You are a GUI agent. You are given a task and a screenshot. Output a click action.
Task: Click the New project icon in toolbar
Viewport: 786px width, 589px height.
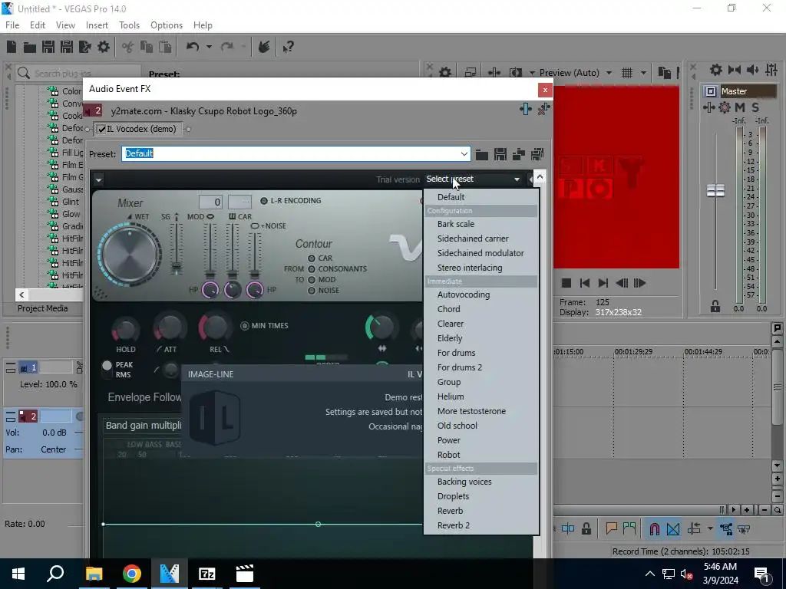click(12, 47)
